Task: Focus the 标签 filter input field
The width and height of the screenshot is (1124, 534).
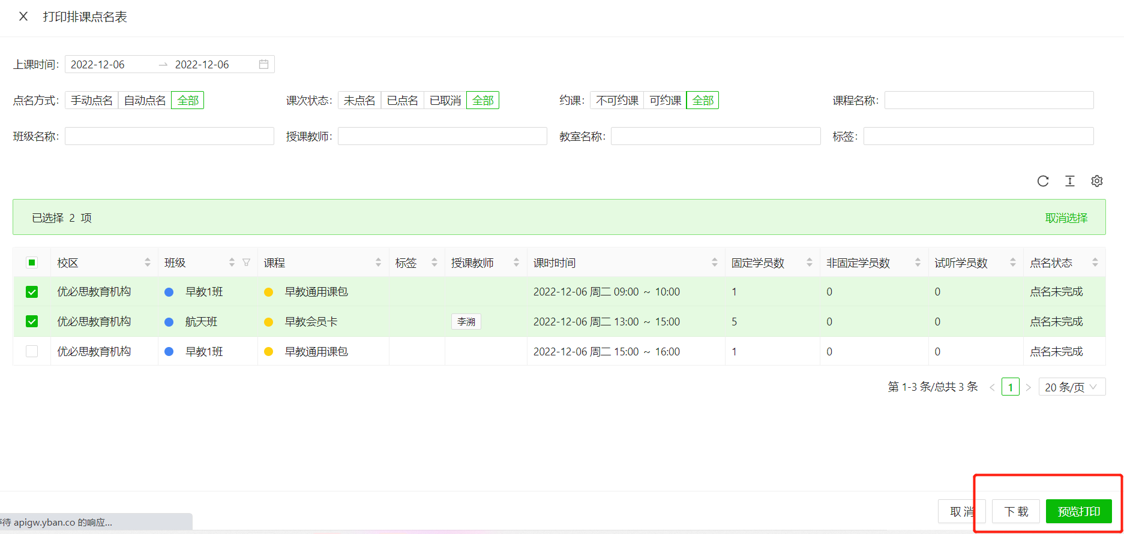Action: point(979,136)
